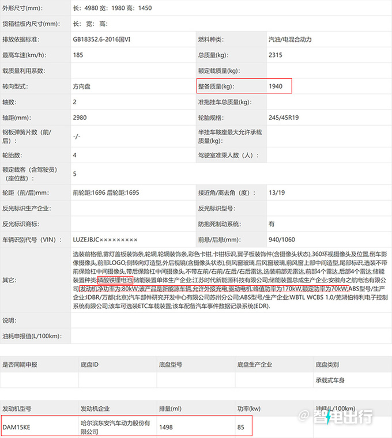Image resolution: width=392 pixels, height=438 pixels.
Task: Select total mass value 2315
Action: point(276,55)
